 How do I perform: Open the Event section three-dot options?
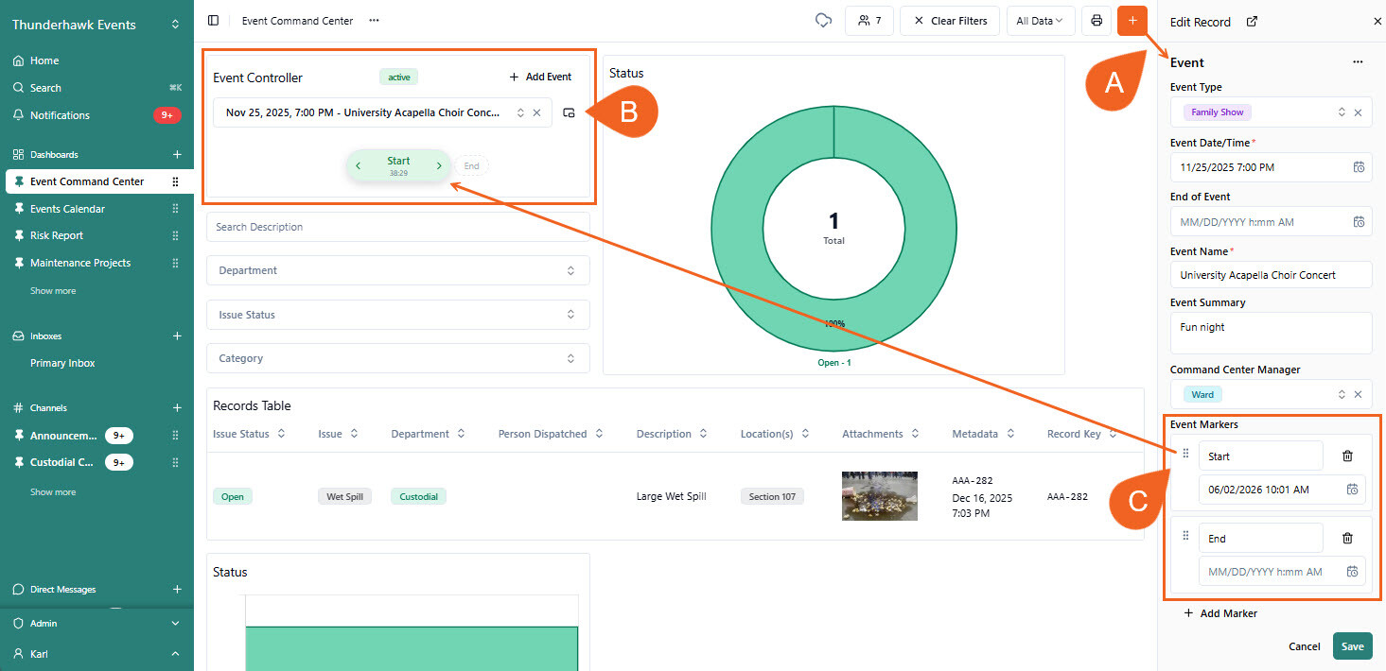point(1358,62)
